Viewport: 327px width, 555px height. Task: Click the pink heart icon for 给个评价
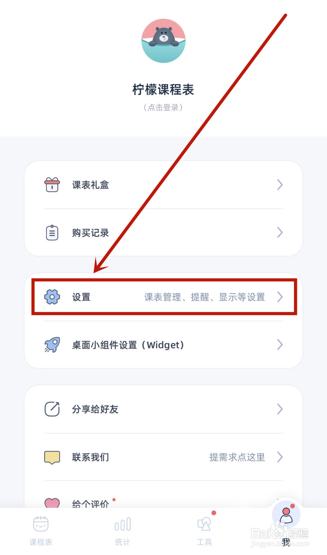[52, 503]
